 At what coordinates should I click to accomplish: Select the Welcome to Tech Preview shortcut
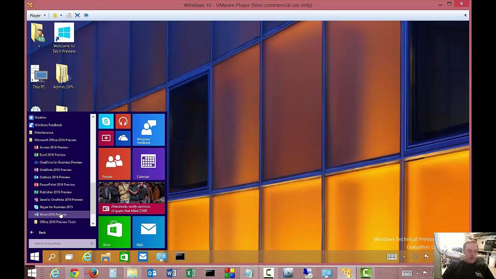click(64, 38)
